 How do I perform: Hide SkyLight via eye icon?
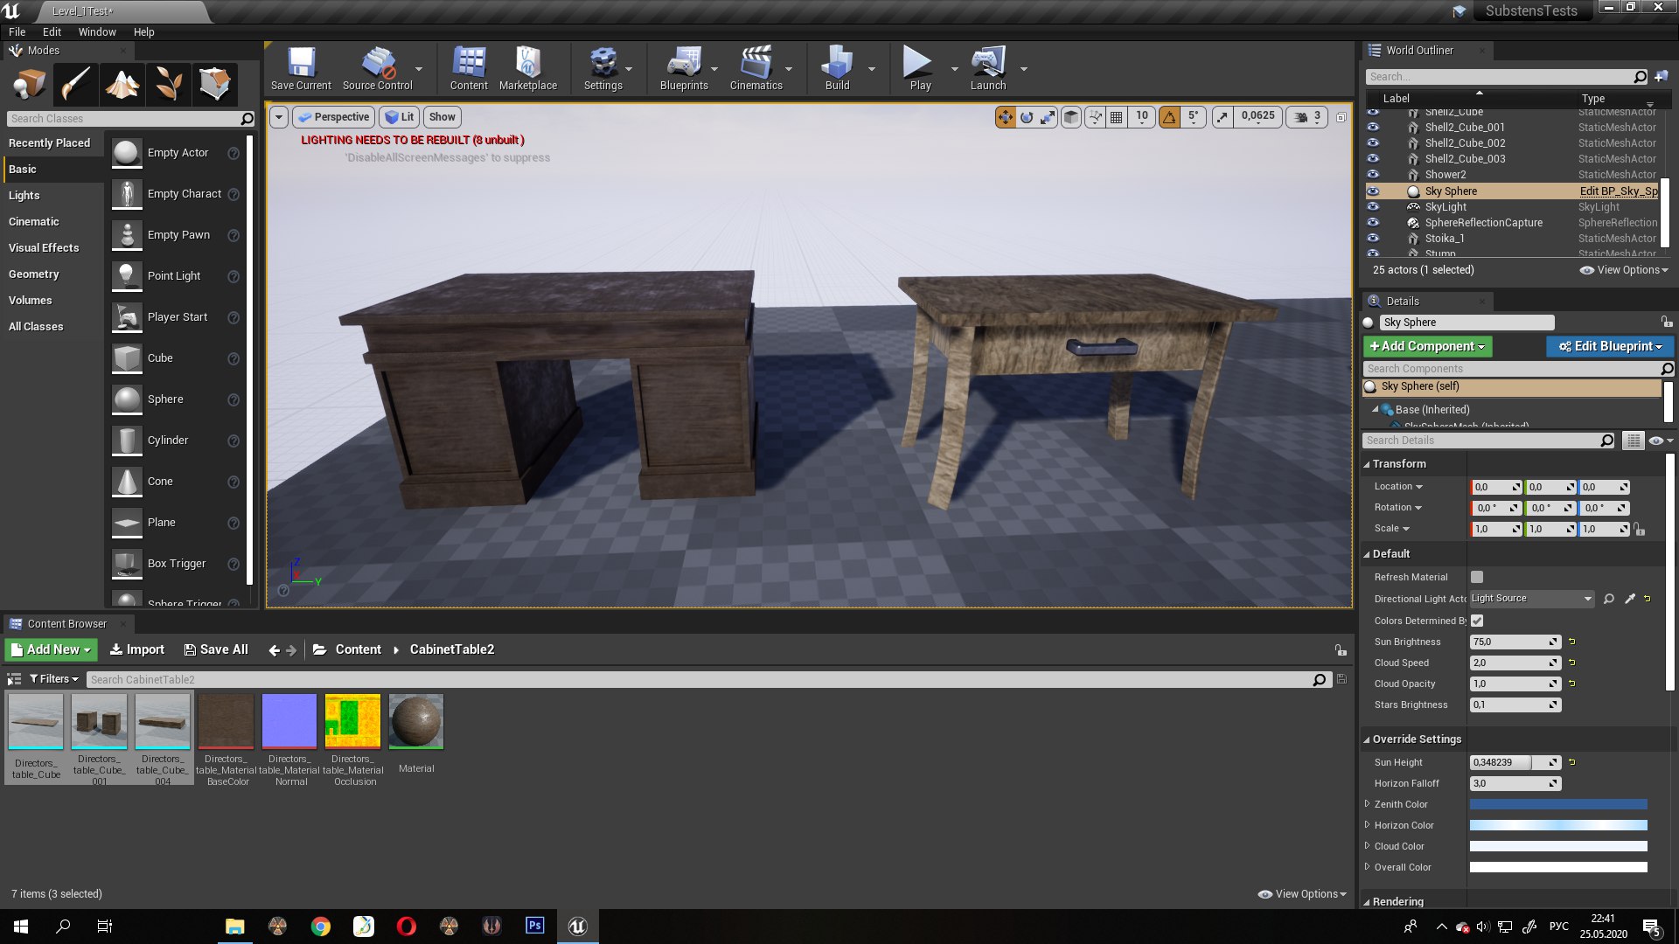(x=1373, y=207)
